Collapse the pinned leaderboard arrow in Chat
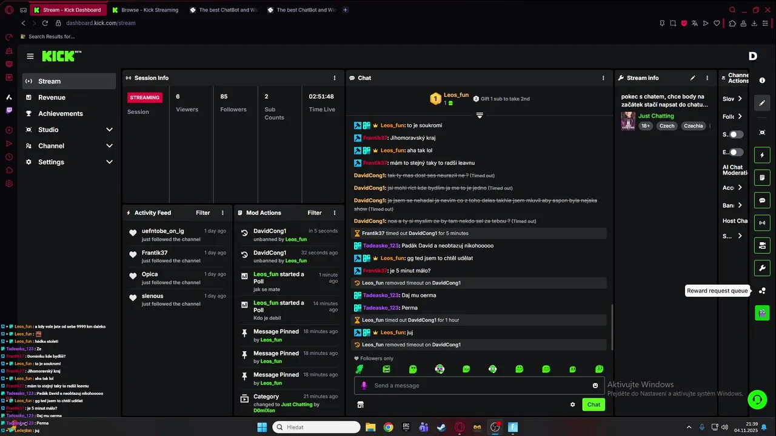776x436 pixels. 480,115
